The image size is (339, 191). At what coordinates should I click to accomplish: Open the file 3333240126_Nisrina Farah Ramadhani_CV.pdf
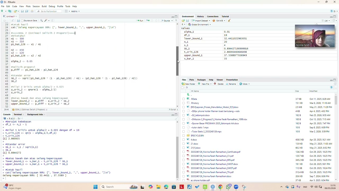tap(212, 156)
